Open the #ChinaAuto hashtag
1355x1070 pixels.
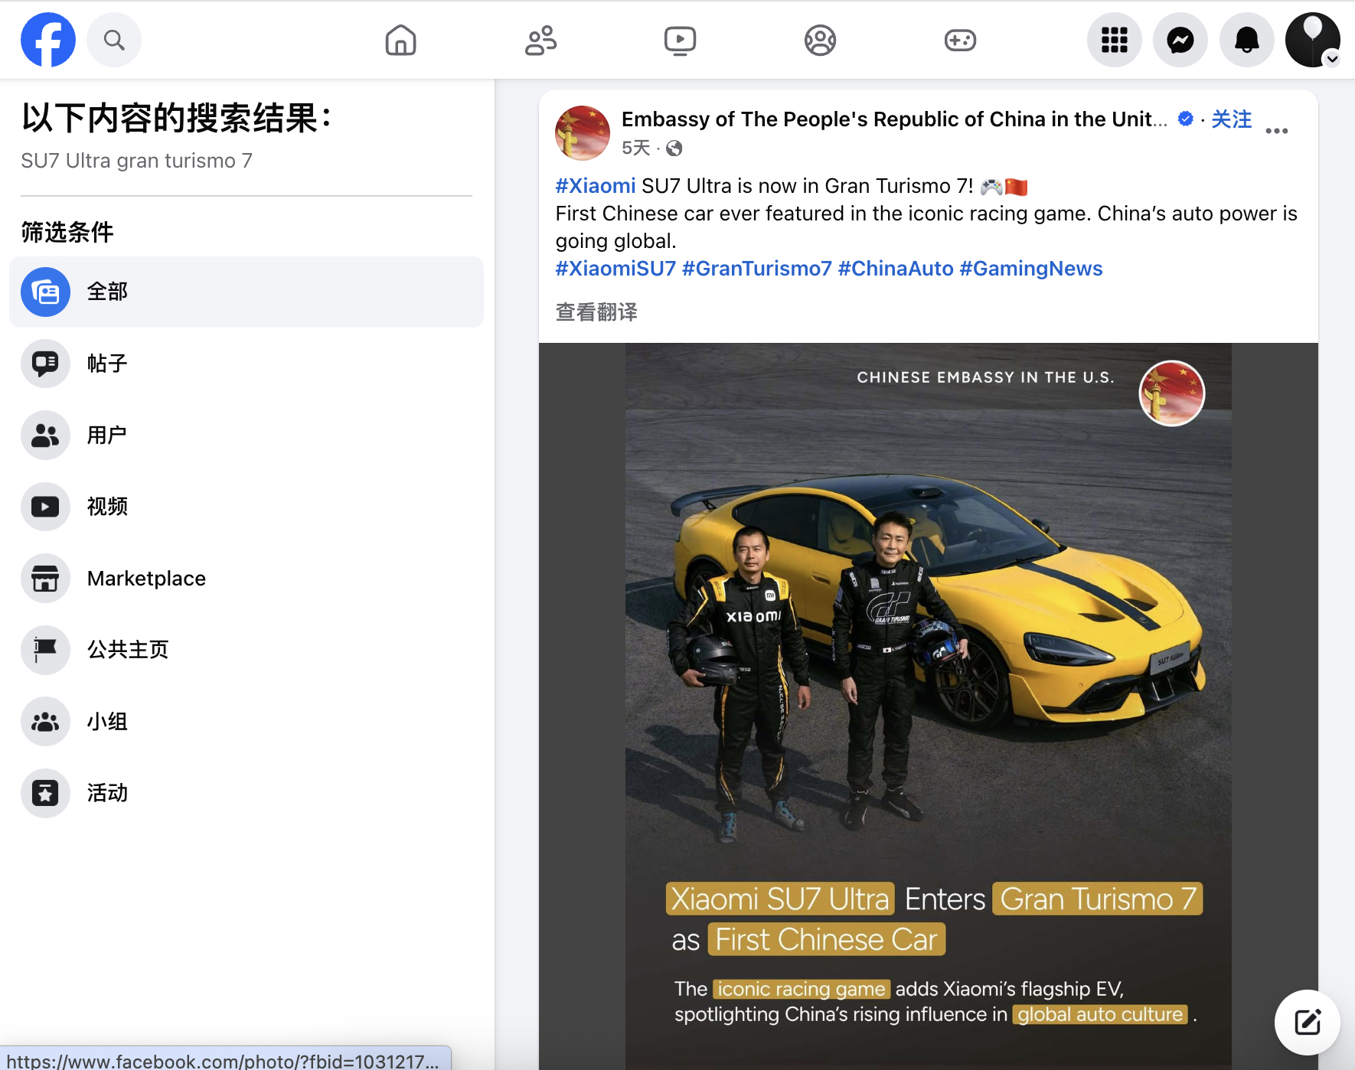(x=896, y=269)
